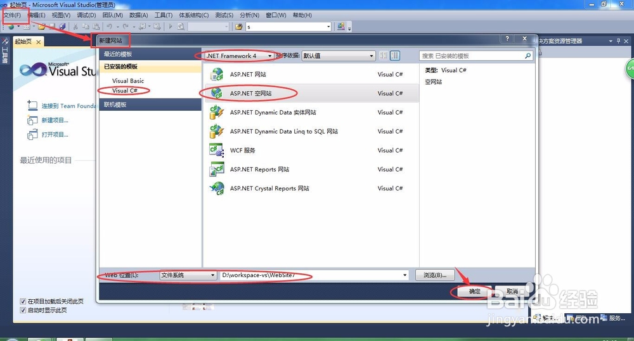Select the ASP.NET 空网站 template row
634x341 pixels.
[x=311, y=93]
